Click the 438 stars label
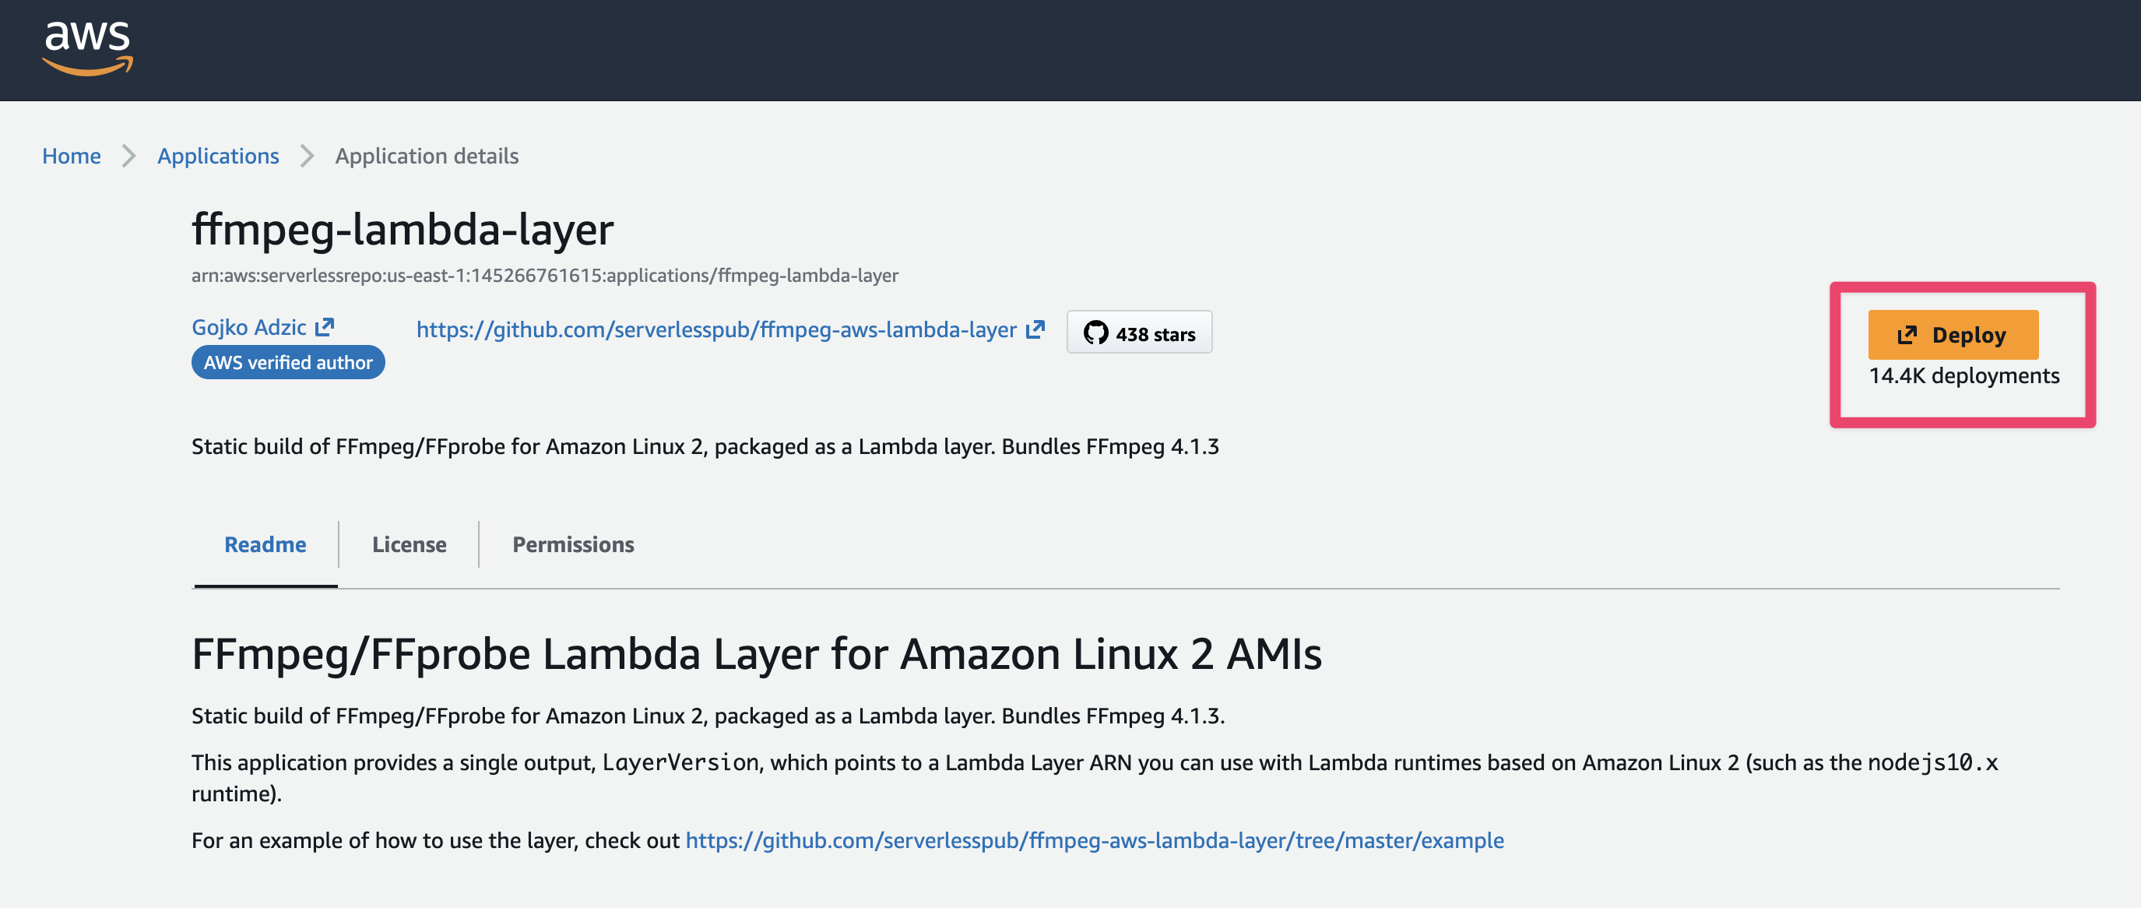Viewport: 2141px width, 908px height. click(x=1155, y=334)
